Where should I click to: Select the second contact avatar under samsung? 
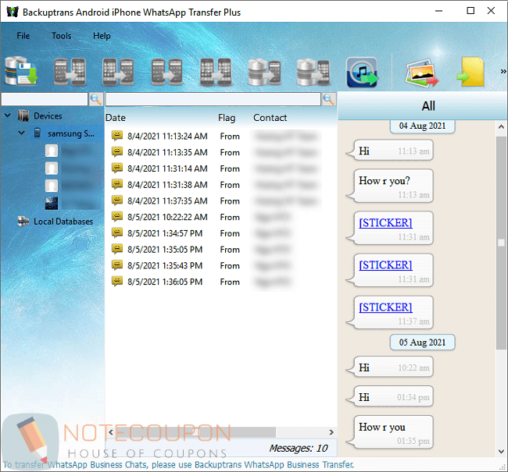pyautogui.click(x=52, y=169)
